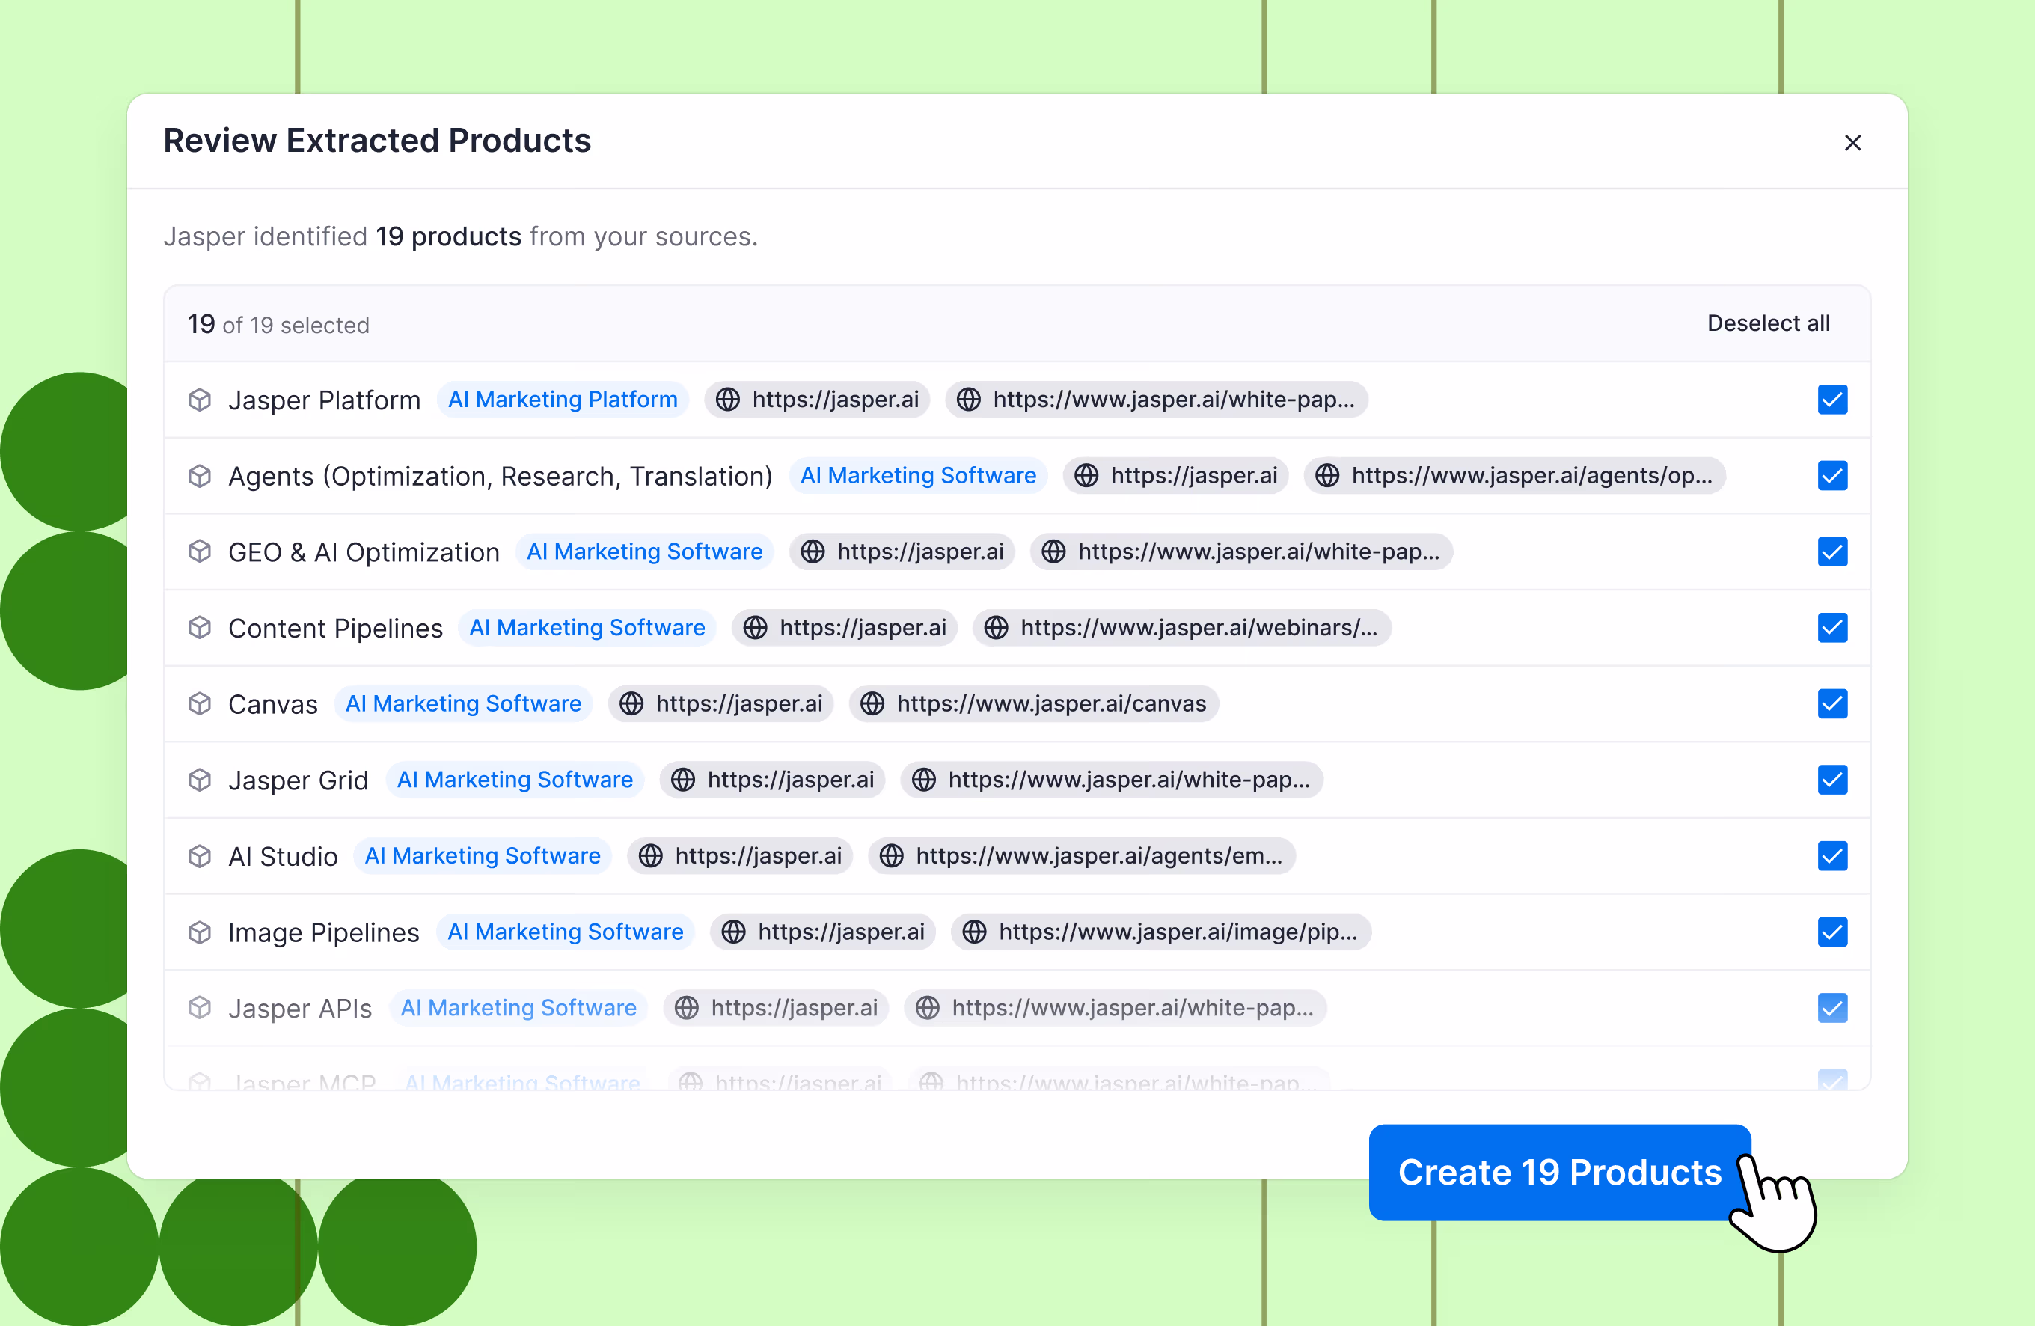Click AI Marketing Software tag on Jasper Grid row
2035x1326 pixels.
tap(515, 780)
